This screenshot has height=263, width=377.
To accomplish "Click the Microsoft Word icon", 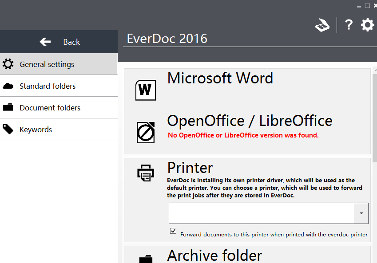I will coord(145,90).
